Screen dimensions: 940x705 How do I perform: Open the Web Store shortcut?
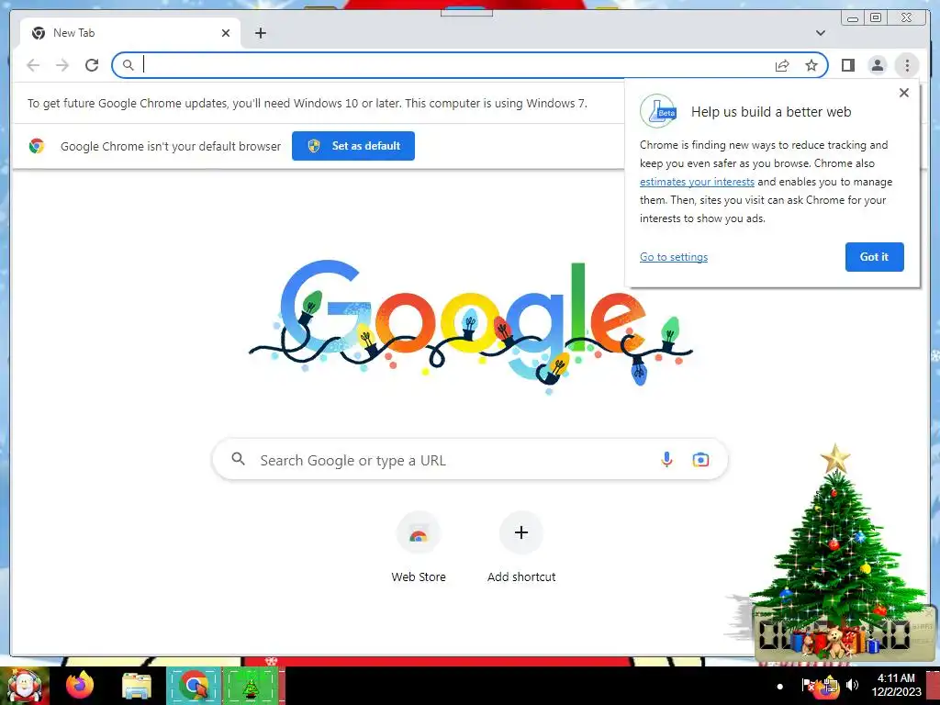[419, 548]
